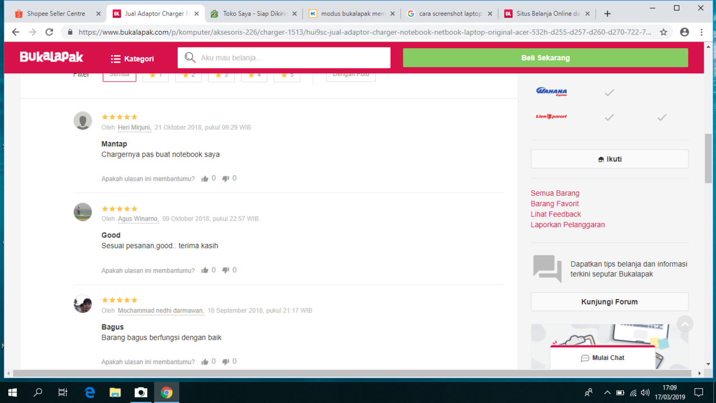Image resolution: width=716 pixels, height=403 pixels.
Task: Open the Camera app in taskbar
Action: (x=141, y=392)
